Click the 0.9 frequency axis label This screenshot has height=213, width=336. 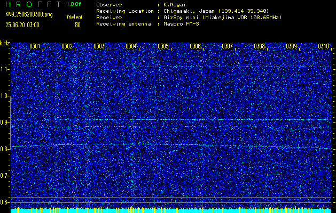click(4, 122)
